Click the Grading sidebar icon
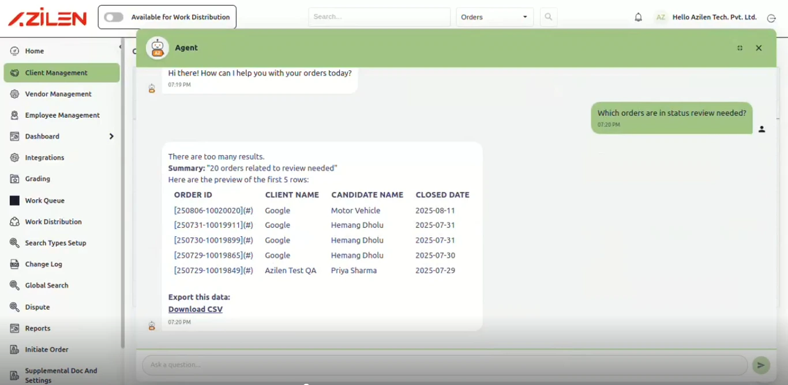The height and width of the screenshot is (385, 788). tap(14, 179)
